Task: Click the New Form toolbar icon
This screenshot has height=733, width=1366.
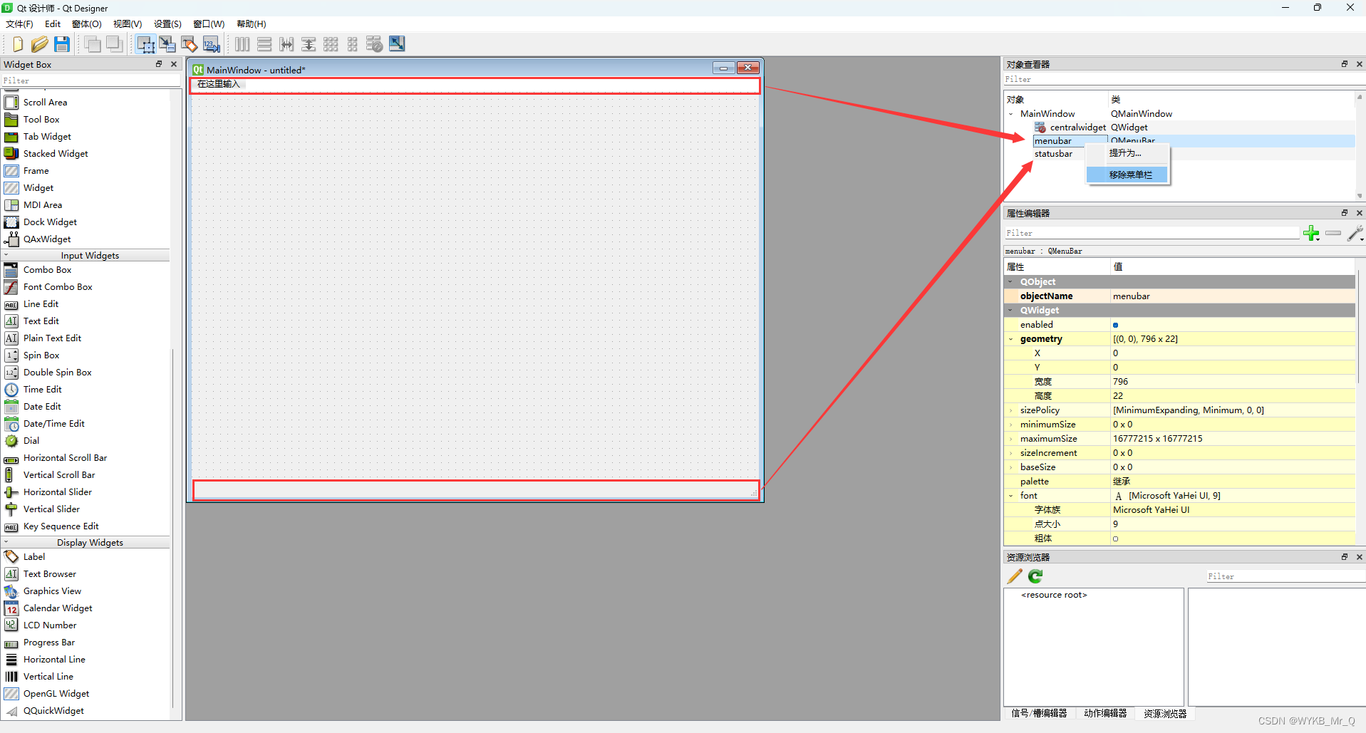Action: pyautogui.click(x=18, y=44)
